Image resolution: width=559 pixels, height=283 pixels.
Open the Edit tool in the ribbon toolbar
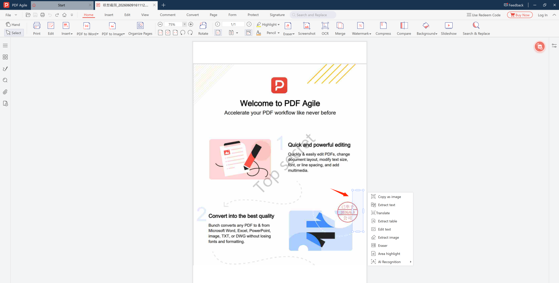click(x=51, y=28)
